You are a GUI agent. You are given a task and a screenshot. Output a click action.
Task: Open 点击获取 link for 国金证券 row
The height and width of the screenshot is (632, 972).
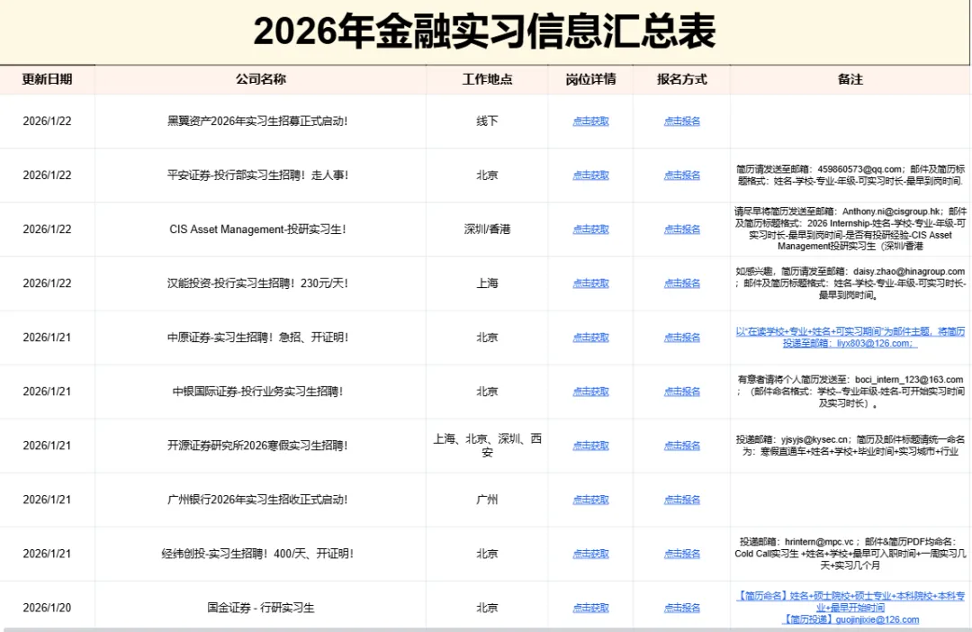coord(590,608)
